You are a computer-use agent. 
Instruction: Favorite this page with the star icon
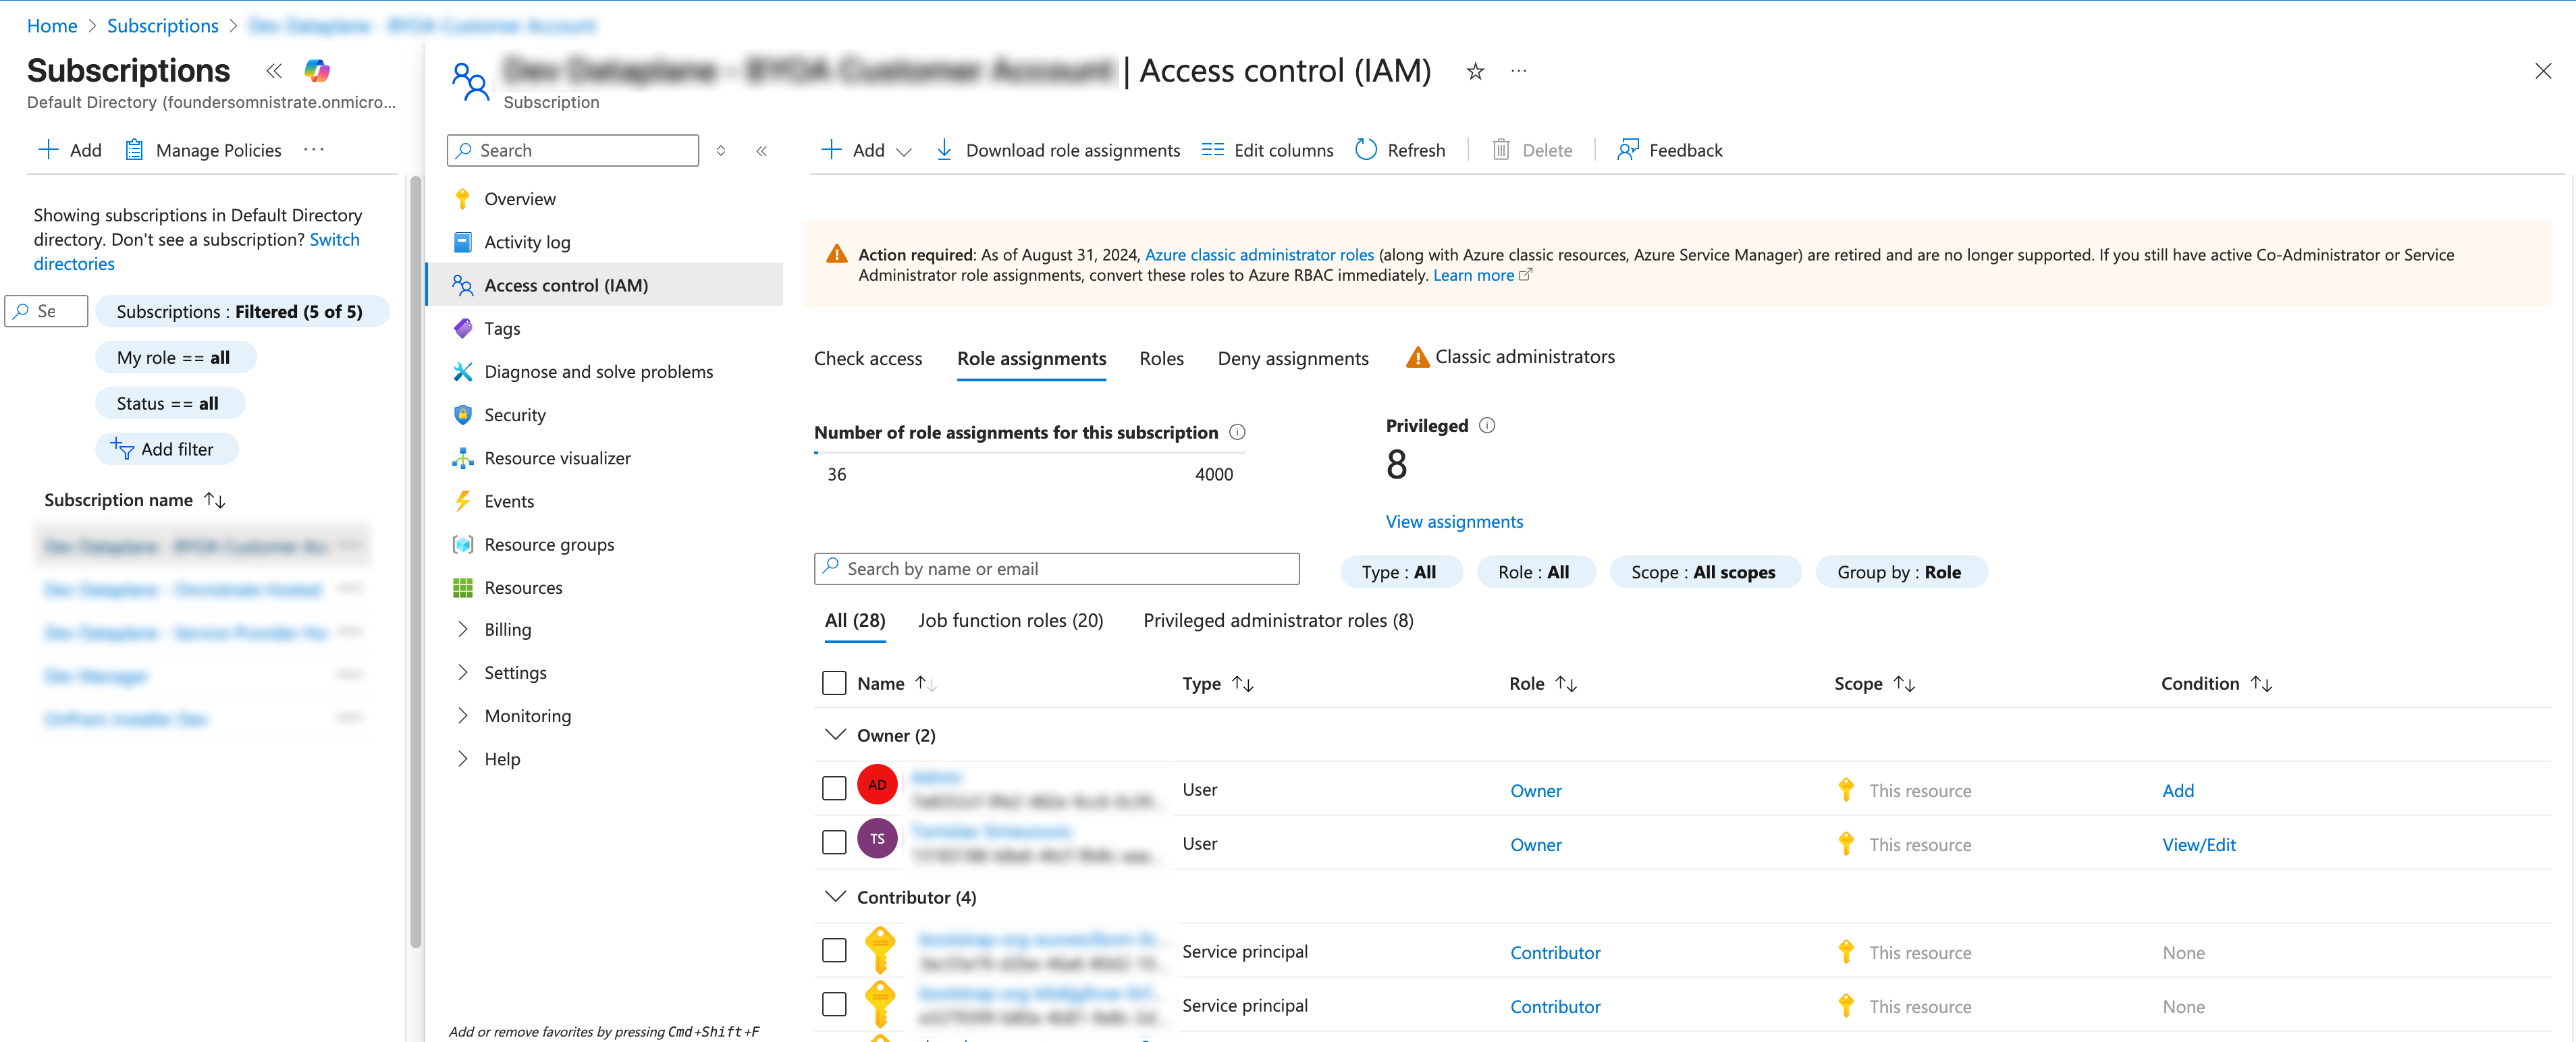(x=1475, y=71)
